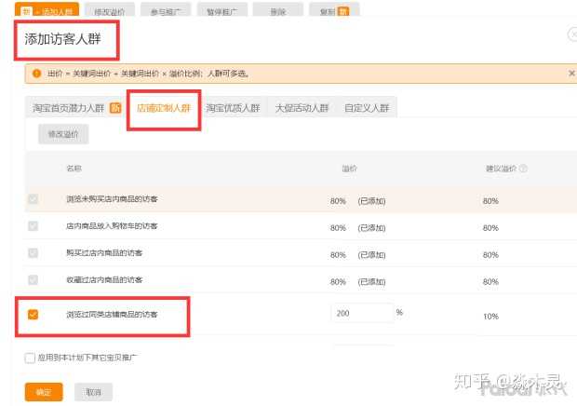The width and height of the screenshot is (577, 406).
Task: Click the orange 添加人群 button
Action: click(x=47, y=9)
